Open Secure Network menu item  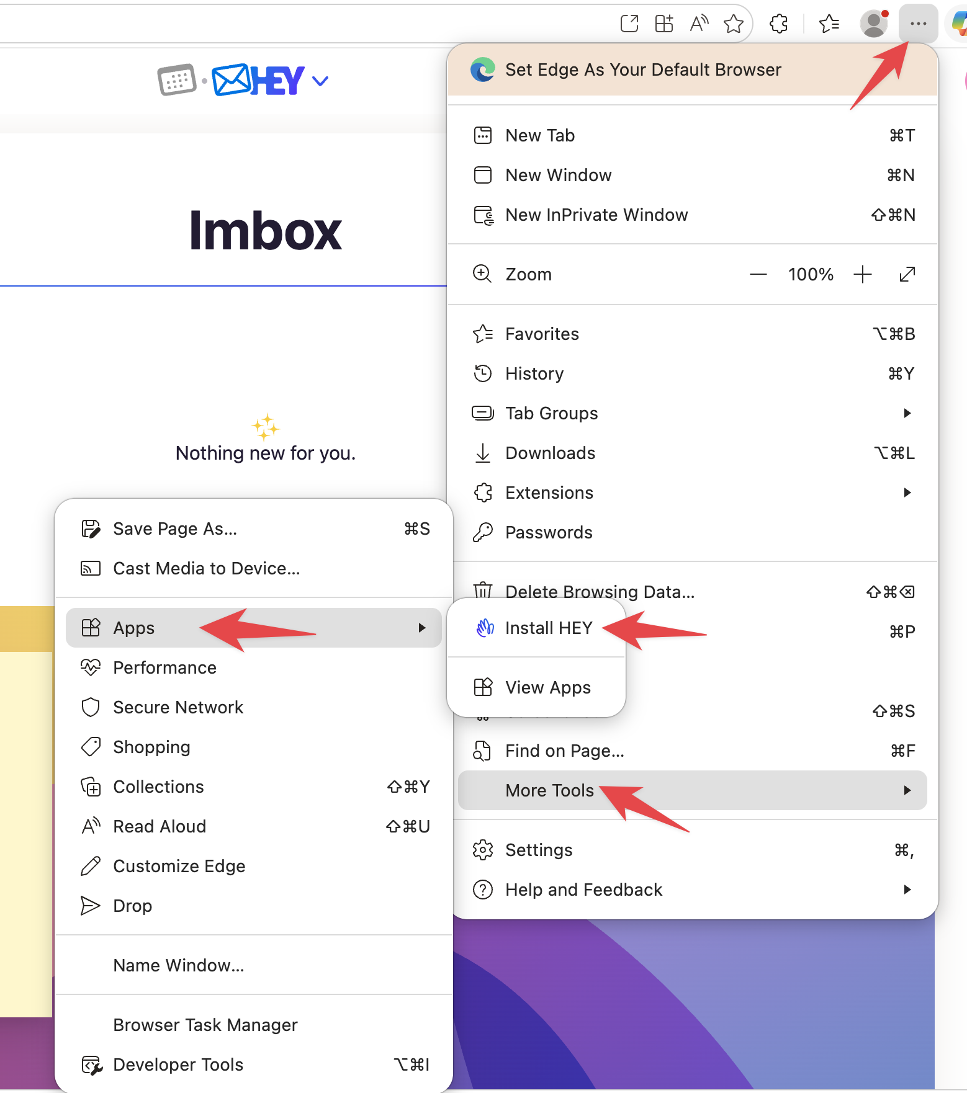tap(254, 707)
